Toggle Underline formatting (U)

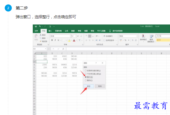click(x=58, y=40)
